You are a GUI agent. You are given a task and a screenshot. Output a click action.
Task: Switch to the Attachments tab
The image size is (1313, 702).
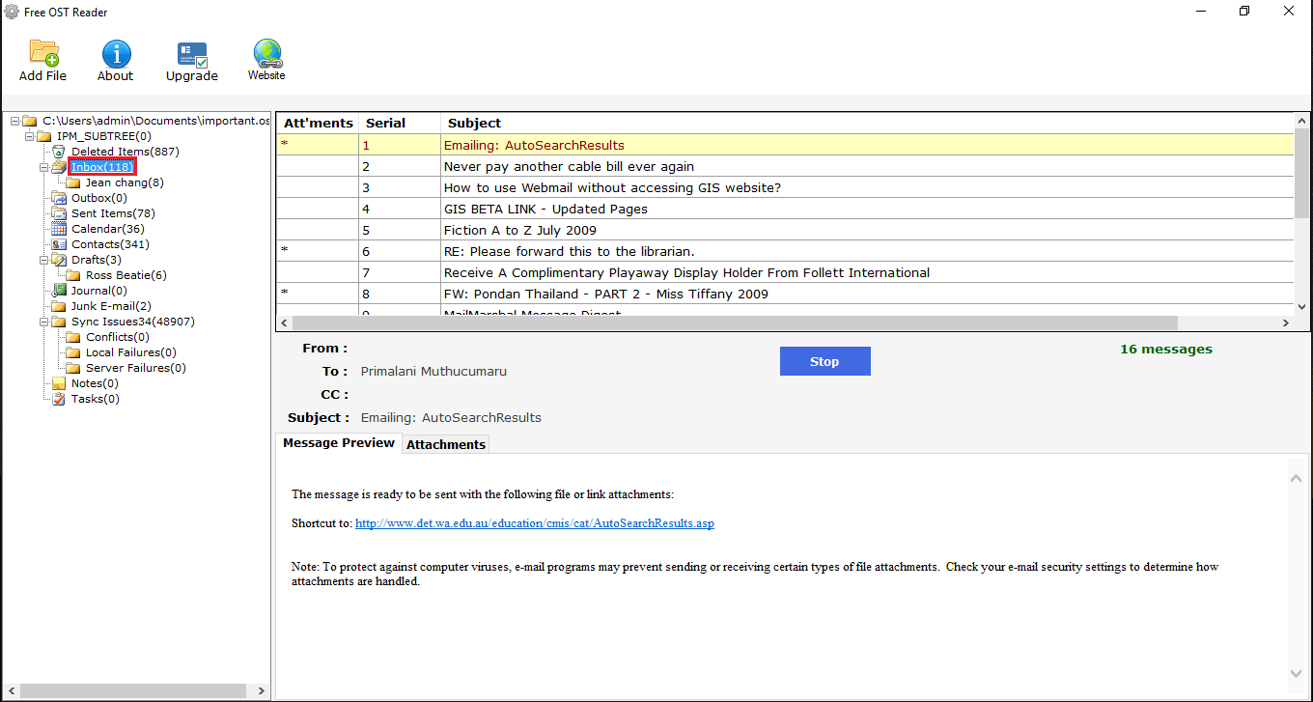445,444
